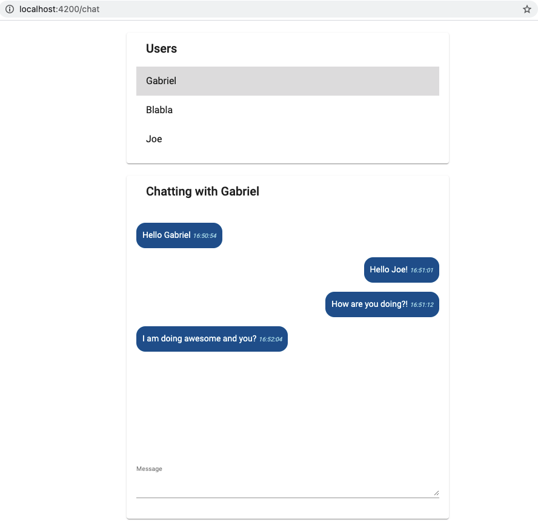538x526 pixels.
Task: Select Gabriel in the Users list
Action: tap(161, 81)
